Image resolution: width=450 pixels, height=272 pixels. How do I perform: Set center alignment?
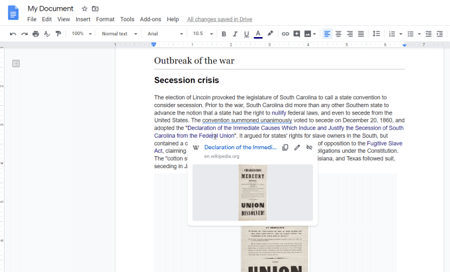pyautogui.click(x=338, y=34)
